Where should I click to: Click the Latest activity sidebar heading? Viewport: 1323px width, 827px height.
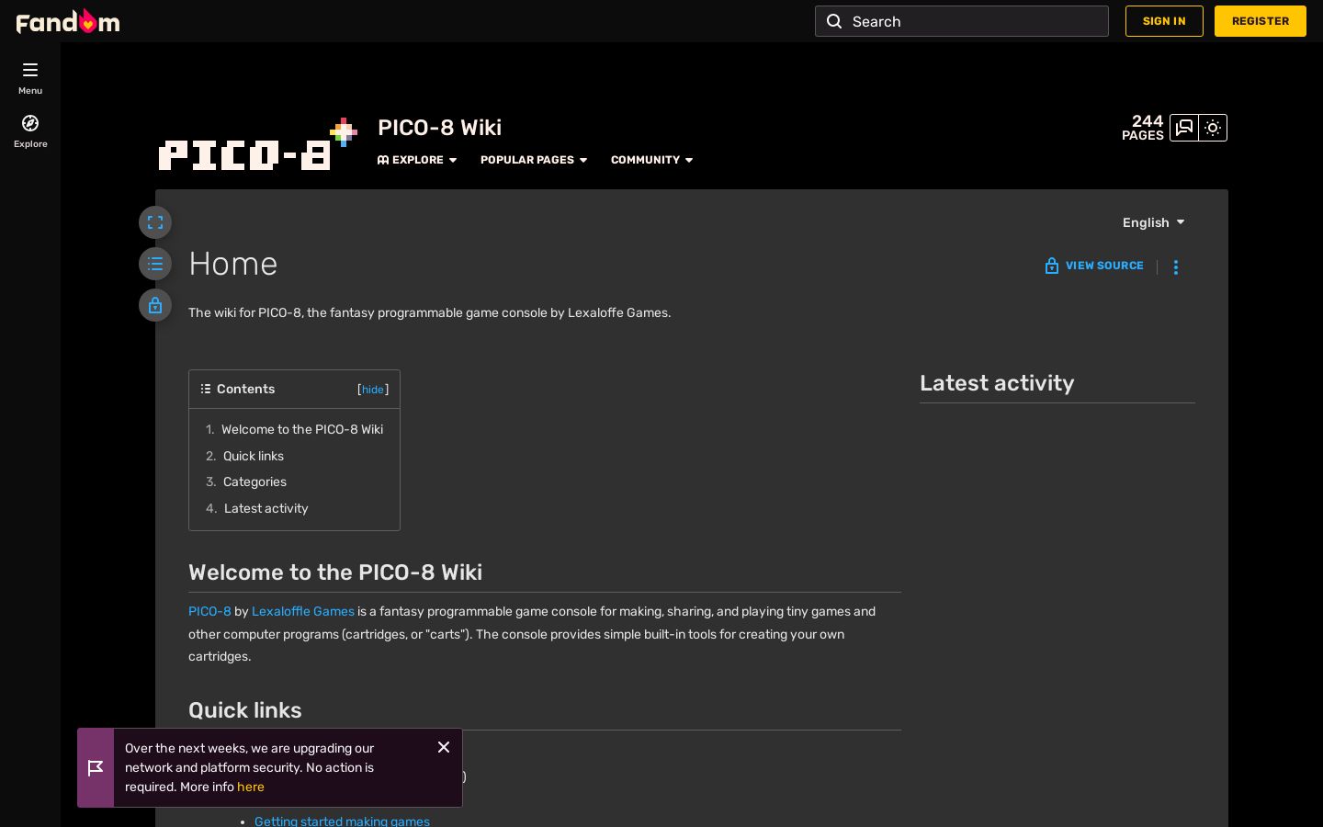pyautogui.click(x=997, y=383)
